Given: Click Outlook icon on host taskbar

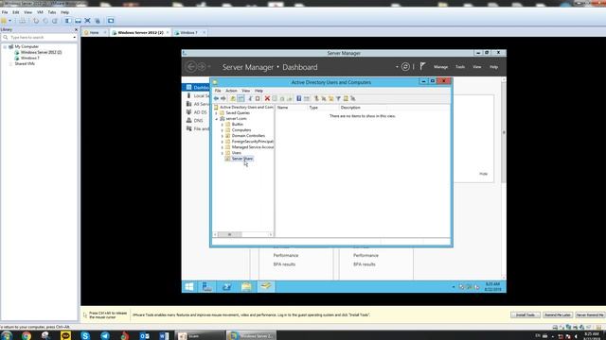Looking at the screenshot, I should [144, 336].
